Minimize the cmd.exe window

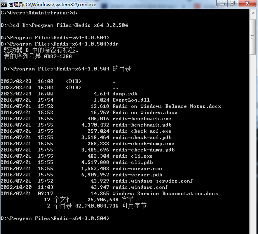coord(222,4)
